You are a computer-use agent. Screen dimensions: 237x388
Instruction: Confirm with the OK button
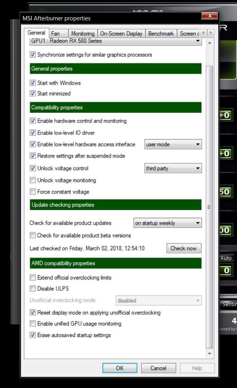119,368
